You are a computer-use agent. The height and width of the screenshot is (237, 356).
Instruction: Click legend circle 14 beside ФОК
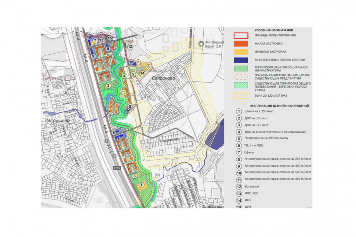coord(239,200)
